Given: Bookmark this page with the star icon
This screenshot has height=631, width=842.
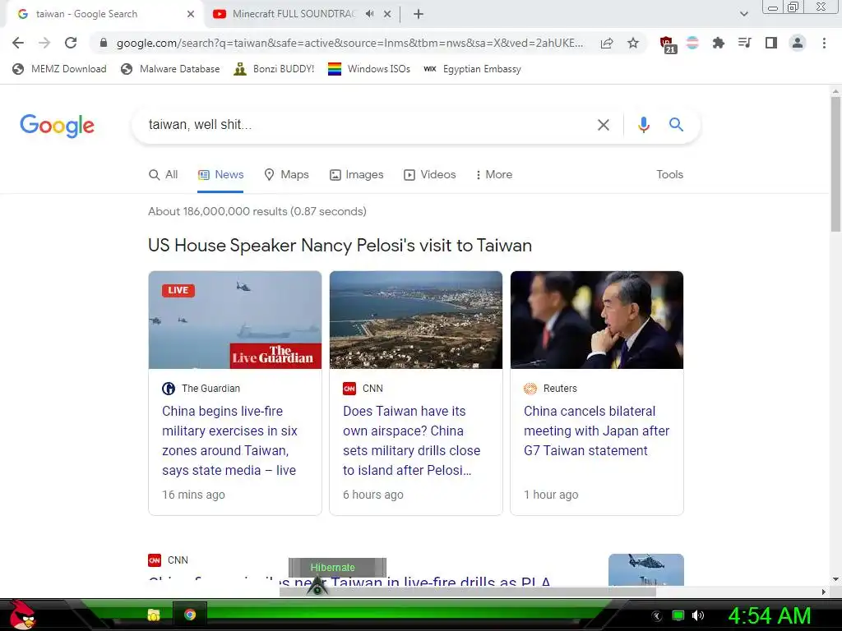Looking at the screenshot, I should [633, 43].
